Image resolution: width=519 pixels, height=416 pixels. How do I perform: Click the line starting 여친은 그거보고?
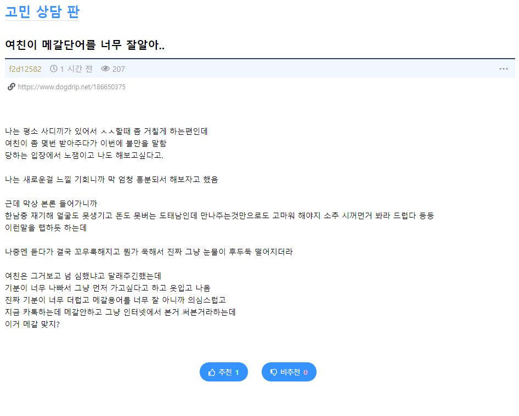click(83, 276)
